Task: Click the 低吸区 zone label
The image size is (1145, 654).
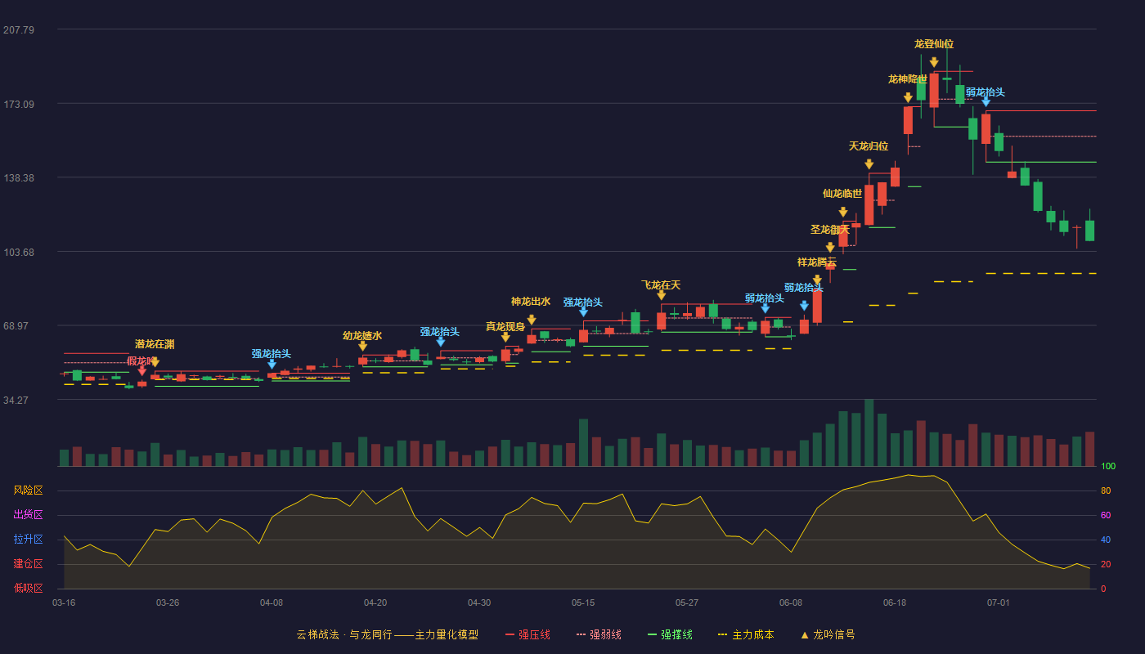Action: click(28, 588)
